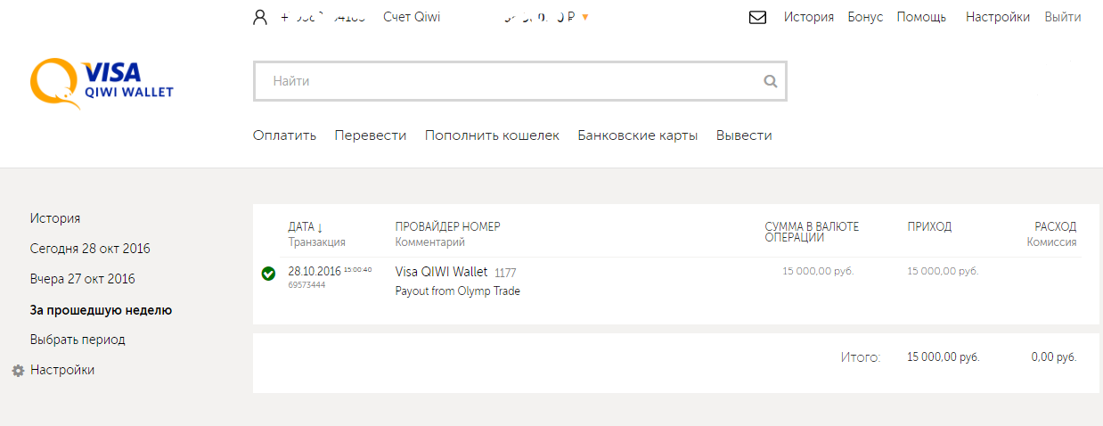Image resolution: width=1103 pixels, height=426 pixels.
Task: Open the Перевести menu
Action: [x=371, y=135]
